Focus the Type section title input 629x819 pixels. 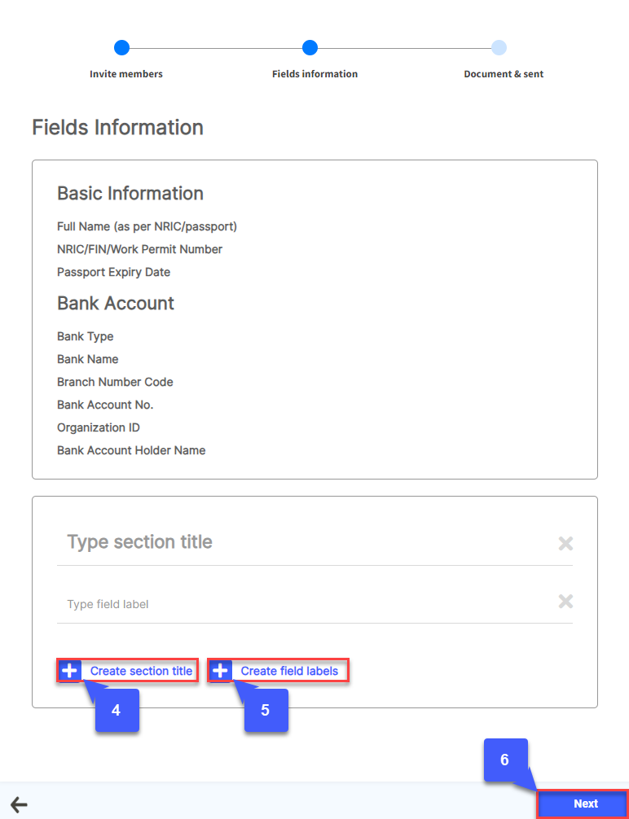(x=301, y=542)
